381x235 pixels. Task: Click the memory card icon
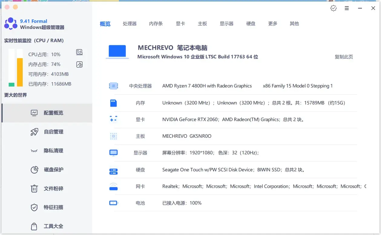[x=113, y=103]
